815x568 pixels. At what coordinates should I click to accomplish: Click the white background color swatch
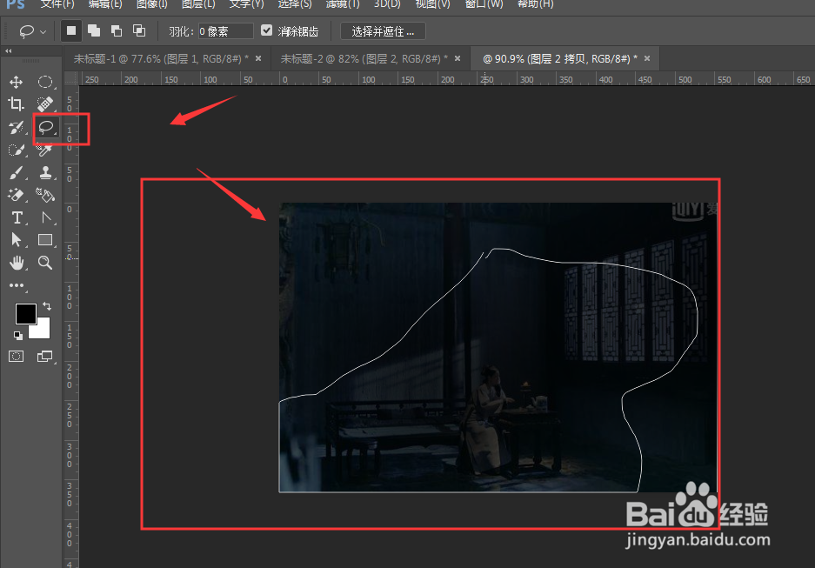click(43, 331)
